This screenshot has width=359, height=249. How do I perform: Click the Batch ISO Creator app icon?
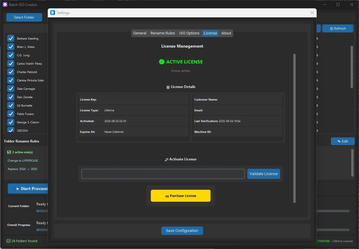(x=5, y=4)
